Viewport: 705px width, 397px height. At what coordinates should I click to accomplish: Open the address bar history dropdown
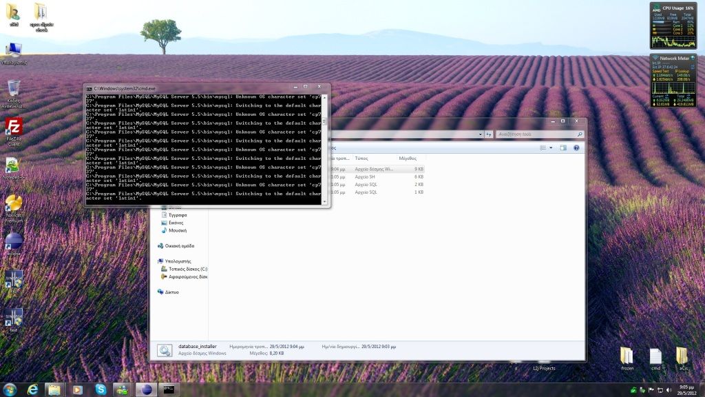pyautogui.click(x=479, y=134)
